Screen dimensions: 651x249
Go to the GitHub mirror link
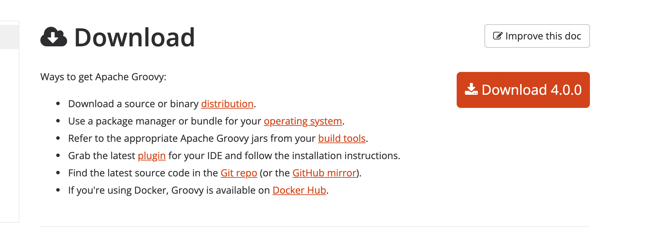click(324, 173)
